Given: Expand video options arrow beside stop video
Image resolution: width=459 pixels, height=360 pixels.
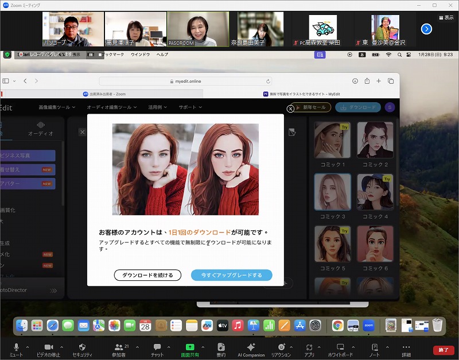Looking at the screenshot, I should tap(61, 347).
